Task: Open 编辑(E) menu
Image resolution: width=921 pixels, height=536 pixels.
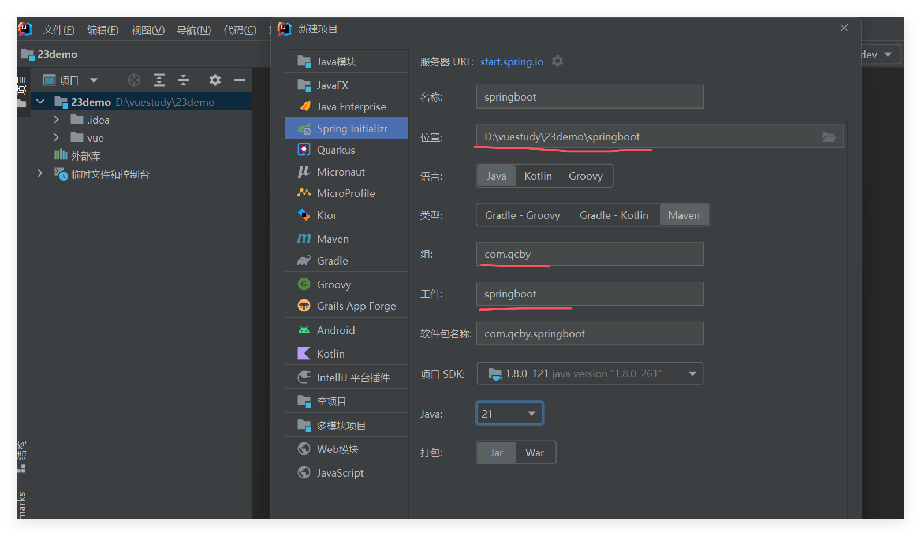Action: (x=103, y=30)
